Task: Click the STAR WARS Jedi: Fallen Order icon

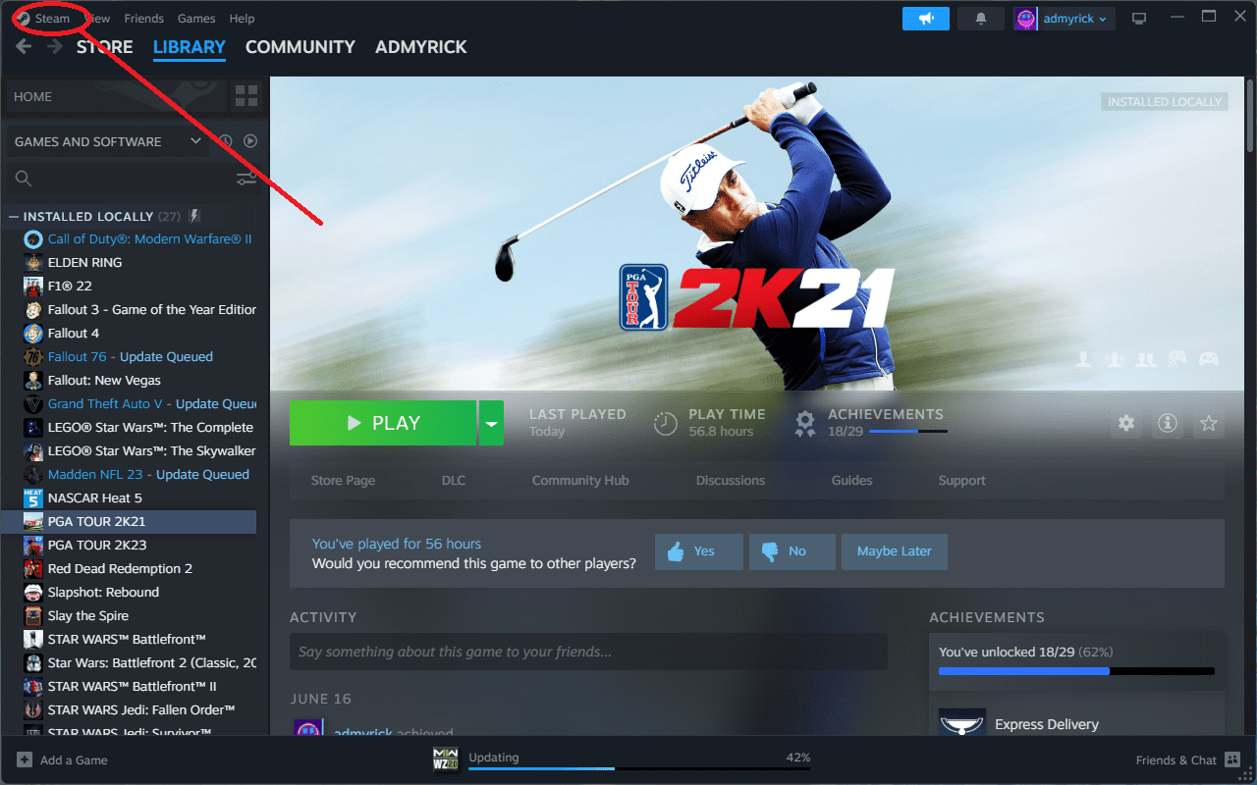Action: coord(32,710)
